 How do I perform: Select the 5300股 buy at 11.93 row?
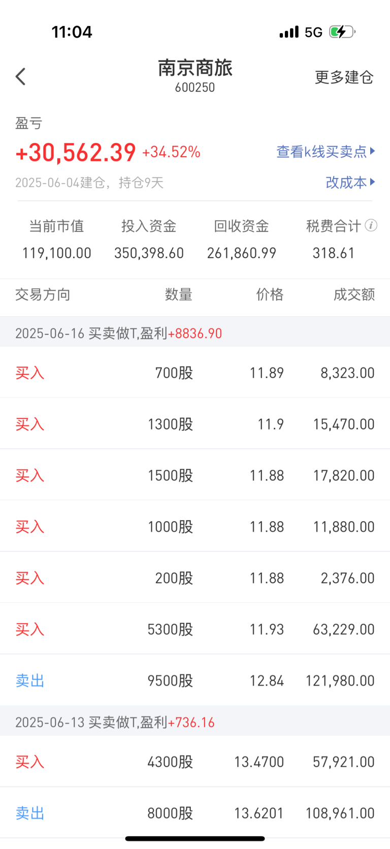[195, 629]
